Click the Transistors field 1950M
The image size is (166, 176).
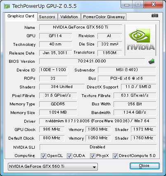pos(110,53)
